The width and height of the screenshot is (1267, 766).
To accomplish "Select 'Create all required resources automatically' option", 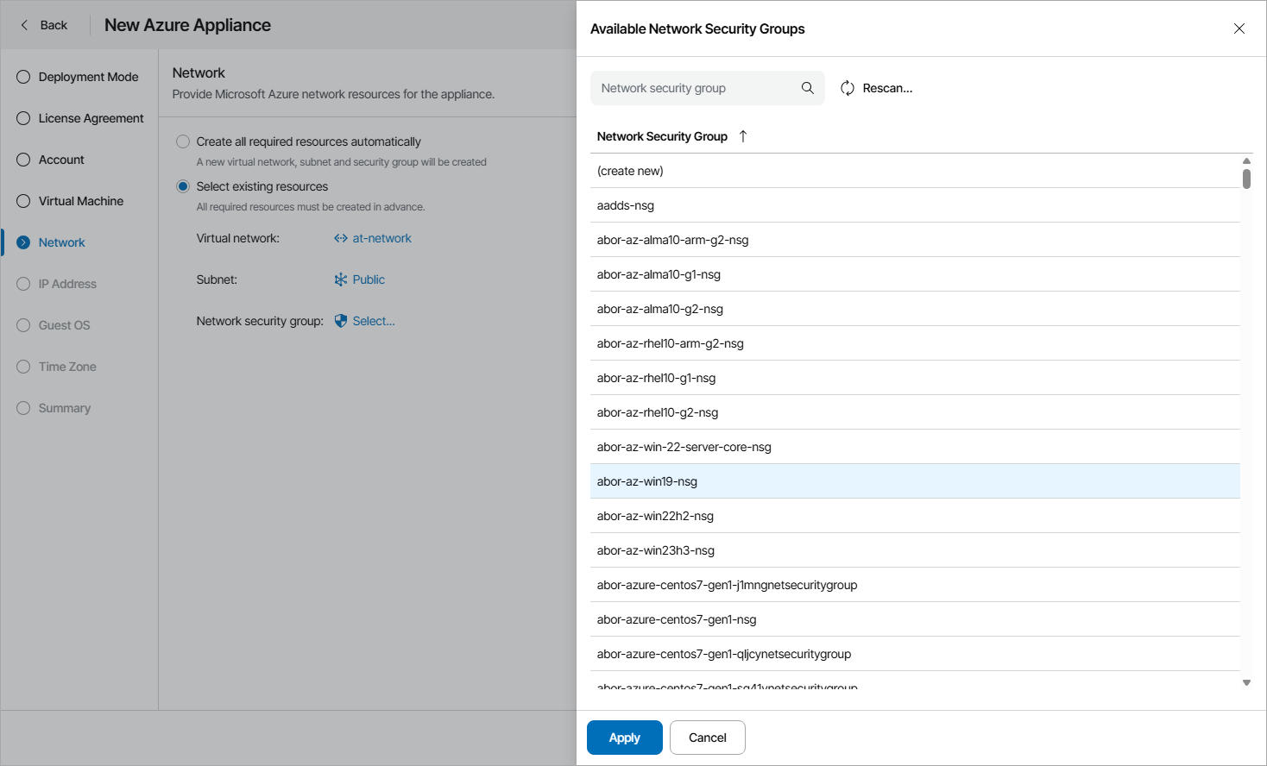I will [x=183, y=141].
